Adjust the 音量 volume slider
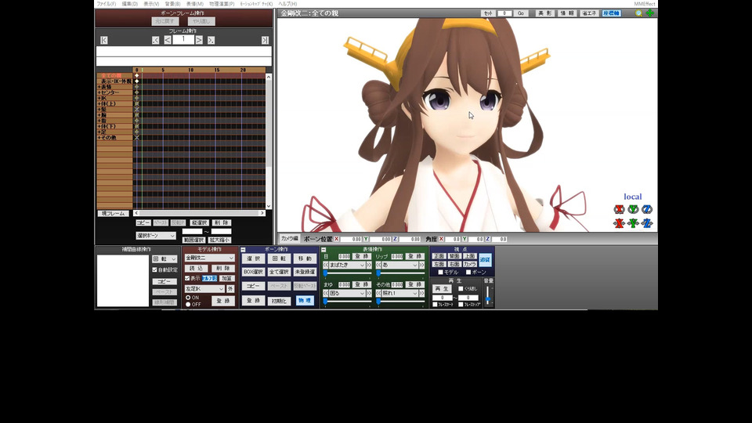This screenshot has height=423, width=752. 488,295
